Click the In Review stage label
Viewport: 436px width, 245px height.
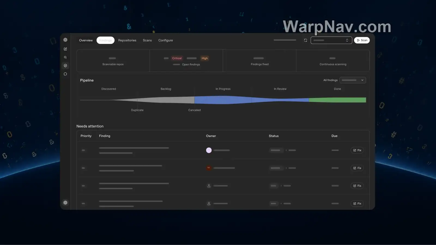tap(280, 89)
